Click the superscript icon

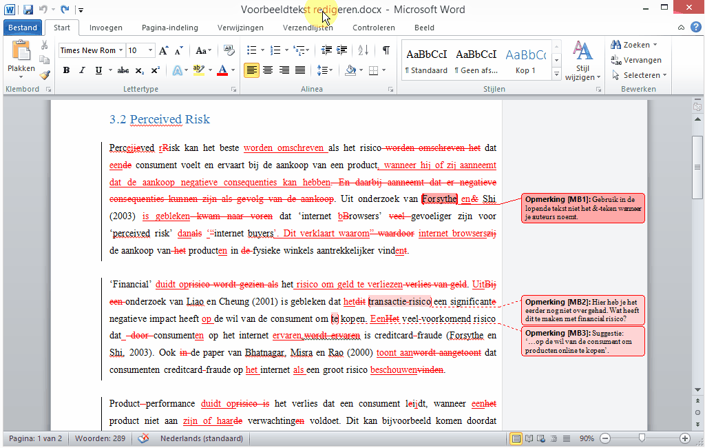tap(156, 70)
